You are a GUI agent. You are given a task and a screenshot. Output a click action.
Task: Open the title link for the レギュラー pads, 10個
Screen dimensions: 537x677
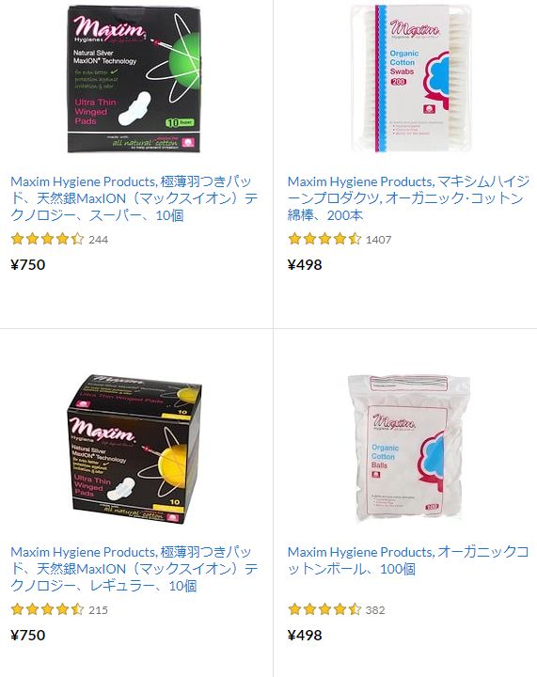tap(134, 569)
